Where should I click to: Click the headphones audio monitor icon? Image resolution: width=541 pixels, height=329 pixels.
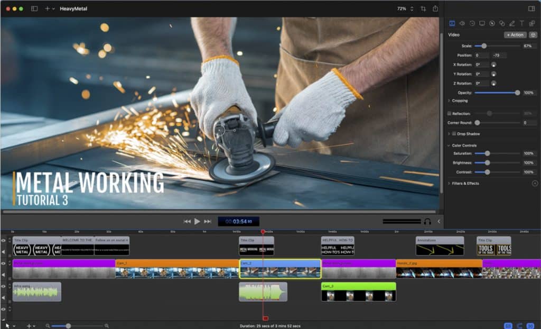[427, 222]
